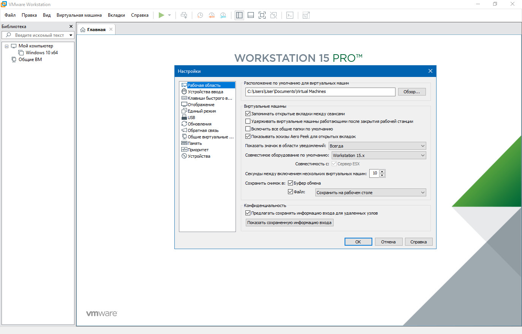The width and height of the screenshot is (522, 334).
Task: Click OK in the Настройки dialog
Action: (358, 242)
